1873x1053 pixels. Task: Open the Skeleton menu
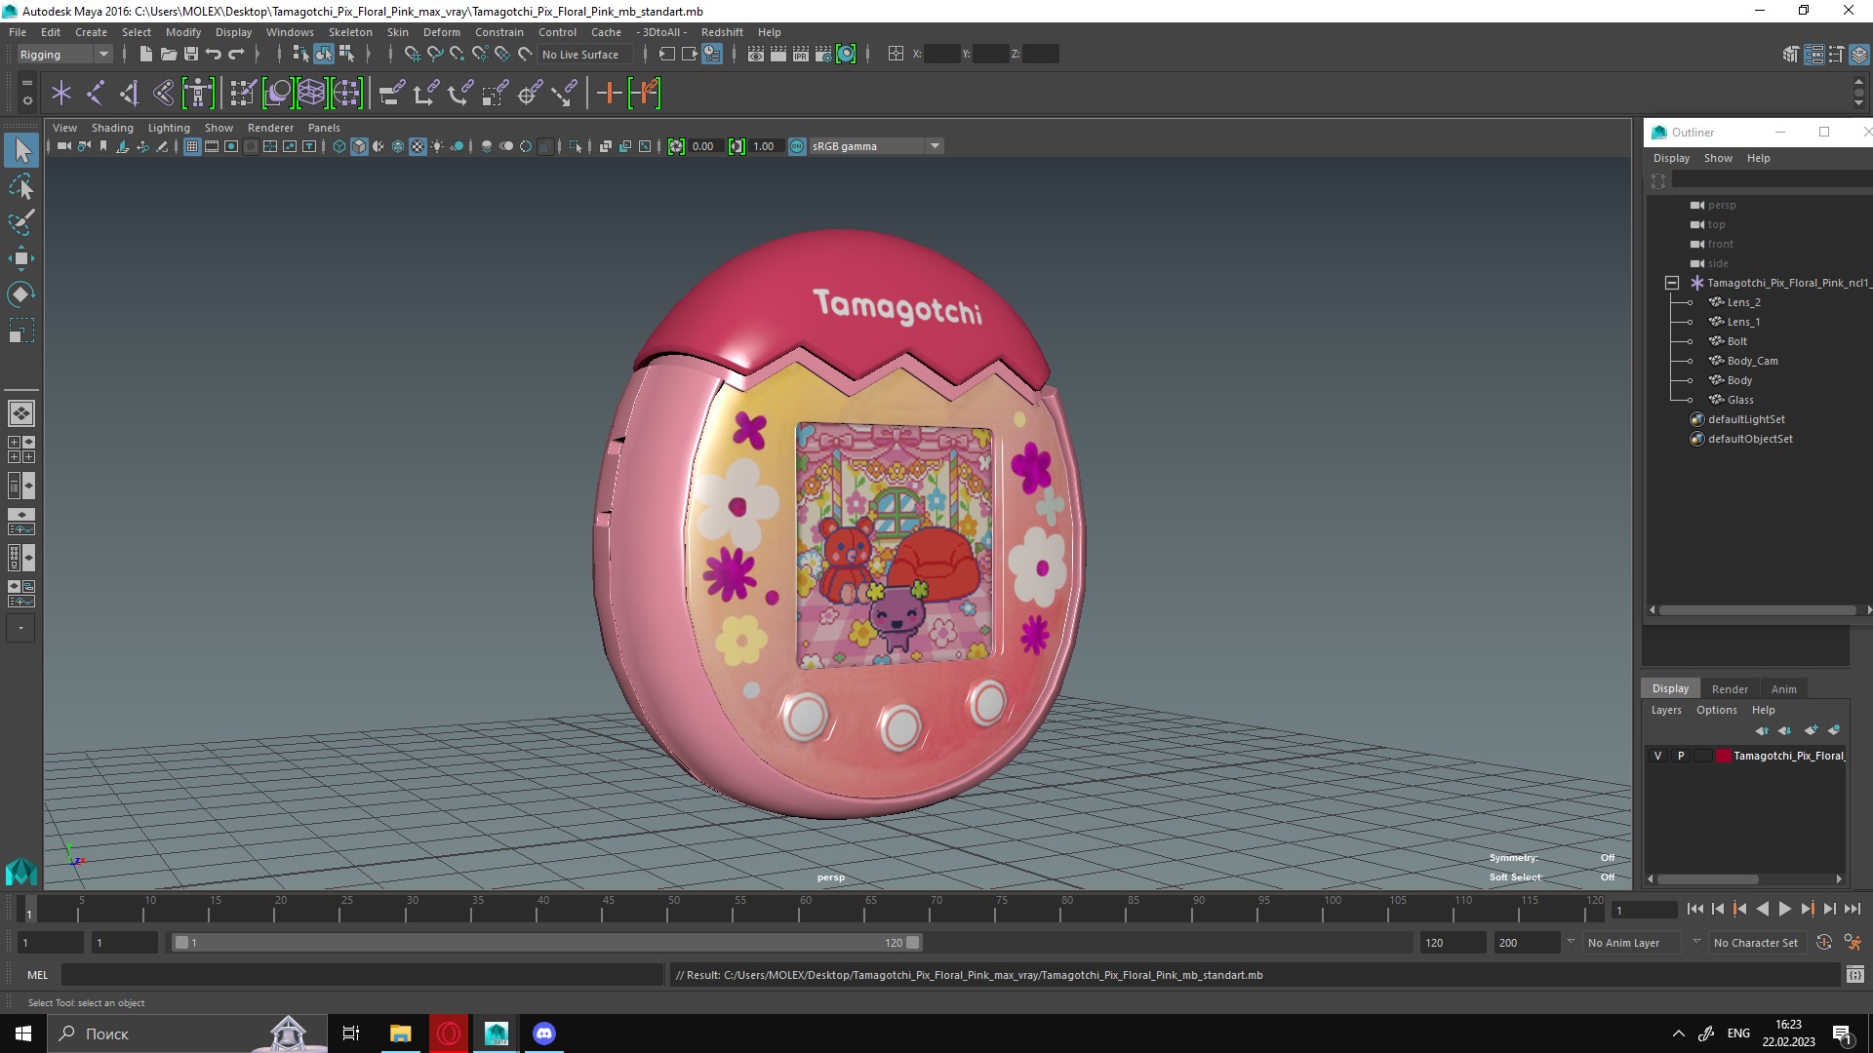tap(350, 32)
